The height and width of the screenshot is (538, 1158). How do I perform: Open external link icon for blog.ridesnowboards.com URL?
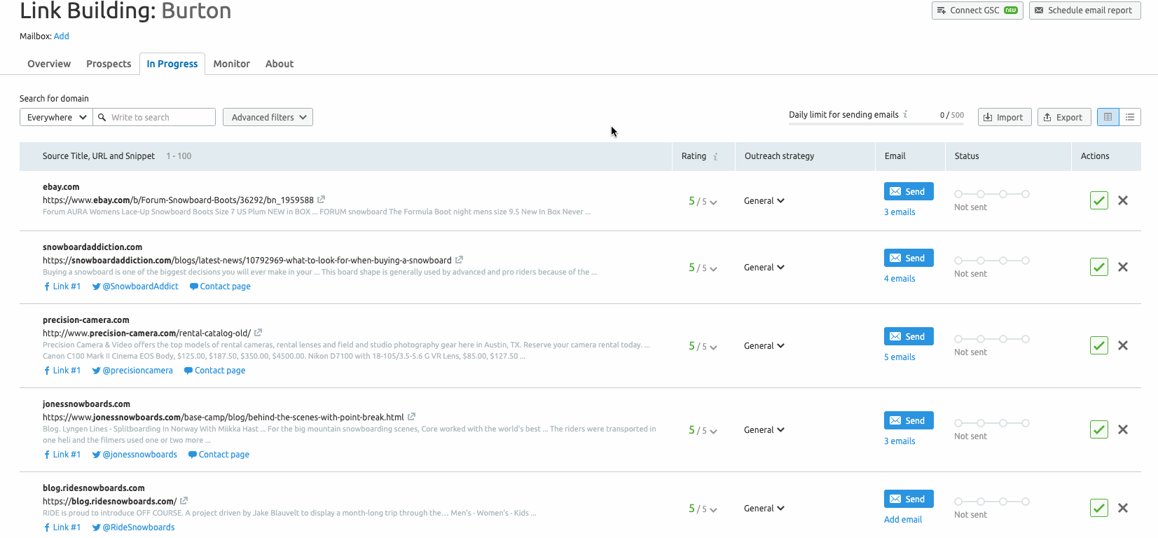(x=184, y=501)
